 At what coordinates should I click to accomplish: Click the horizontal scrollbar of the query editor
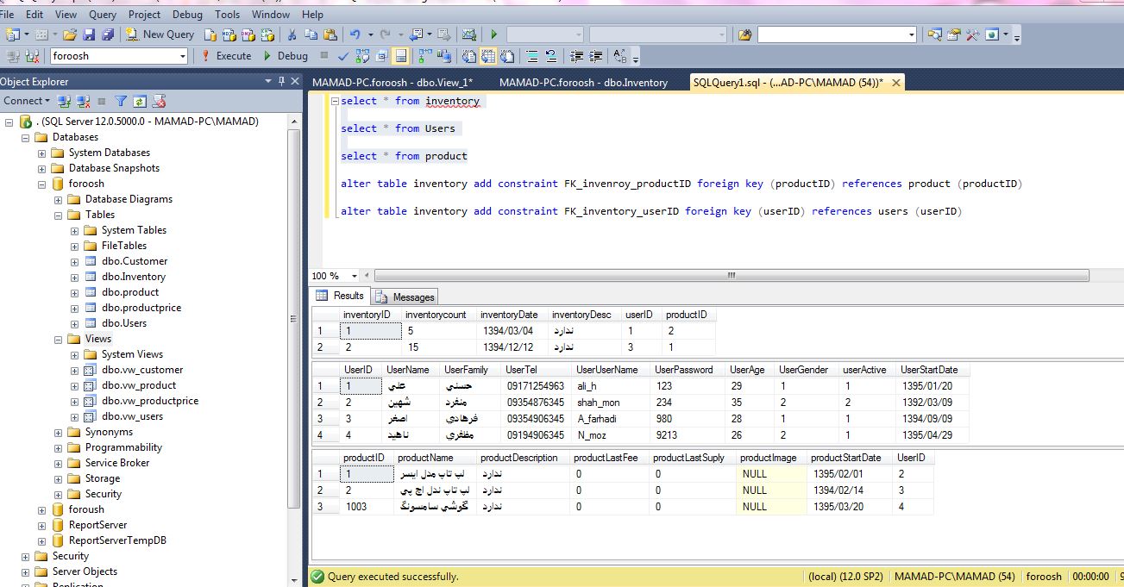click(x=732, y=276)
